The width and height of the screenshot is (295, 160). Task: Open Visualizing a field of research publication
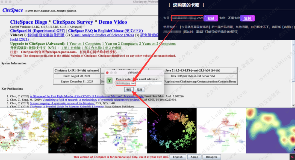[x=91, y=100]
